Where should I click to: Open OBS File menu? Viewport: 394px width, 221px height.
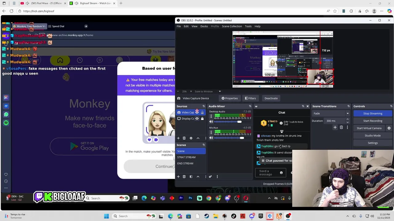tap(179, 26)
